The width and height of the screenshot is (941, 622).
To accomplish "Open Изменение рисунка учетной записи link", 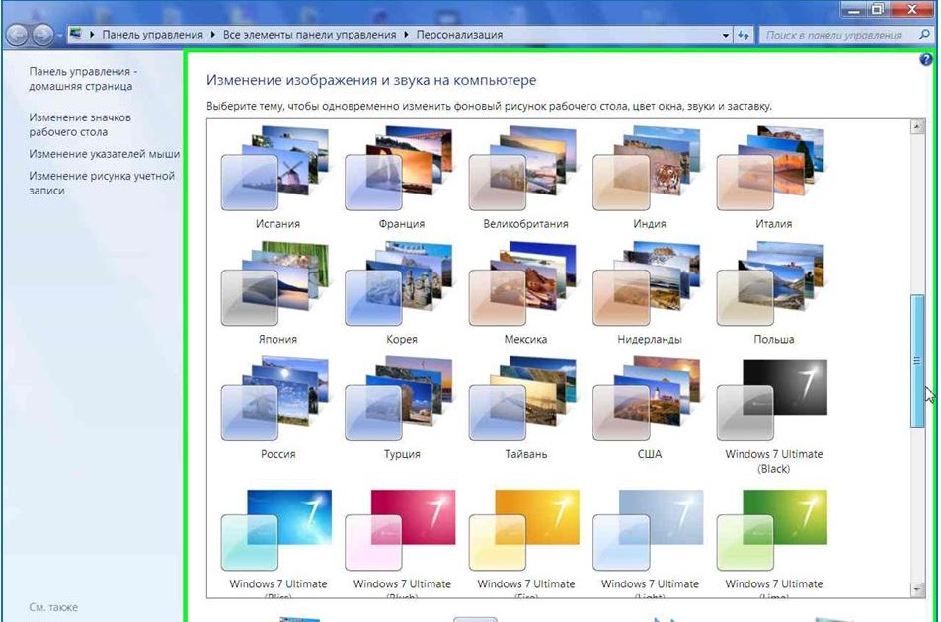I will click(x=102, y=183).
